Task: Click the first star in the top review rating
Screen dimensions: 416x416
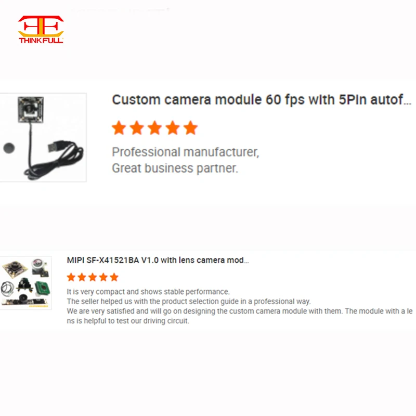Action: (x=119, y=128)
